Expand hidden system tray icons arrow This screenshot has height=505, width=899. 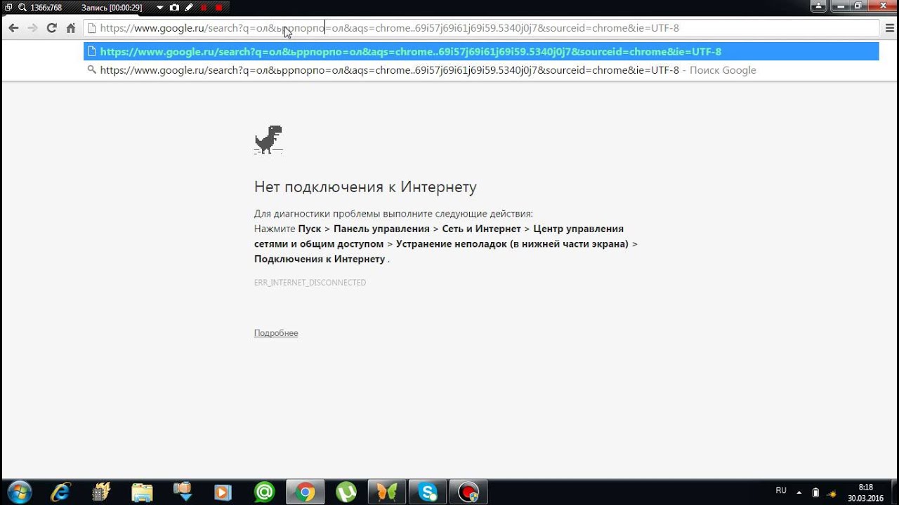pyautogui.click(x=799, y=492)
